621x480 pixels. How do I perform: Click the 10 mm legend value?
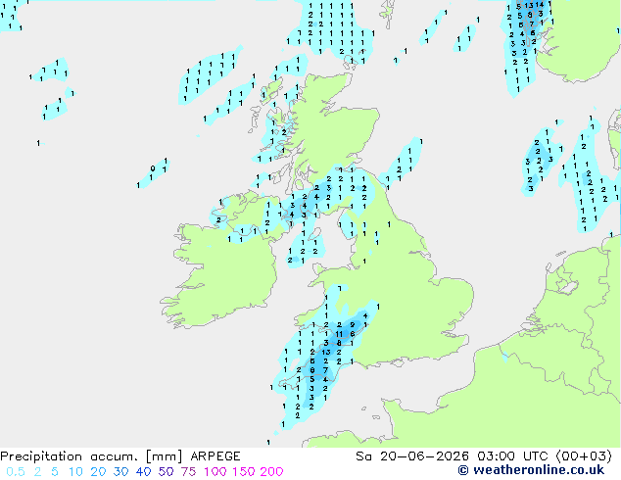75,472
